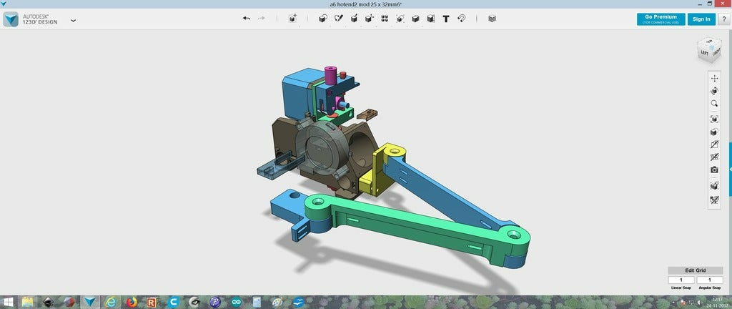Expand the blue side panel arrow
The width and height of the screenshot is (732, 309).
click(x=730, y=169)
